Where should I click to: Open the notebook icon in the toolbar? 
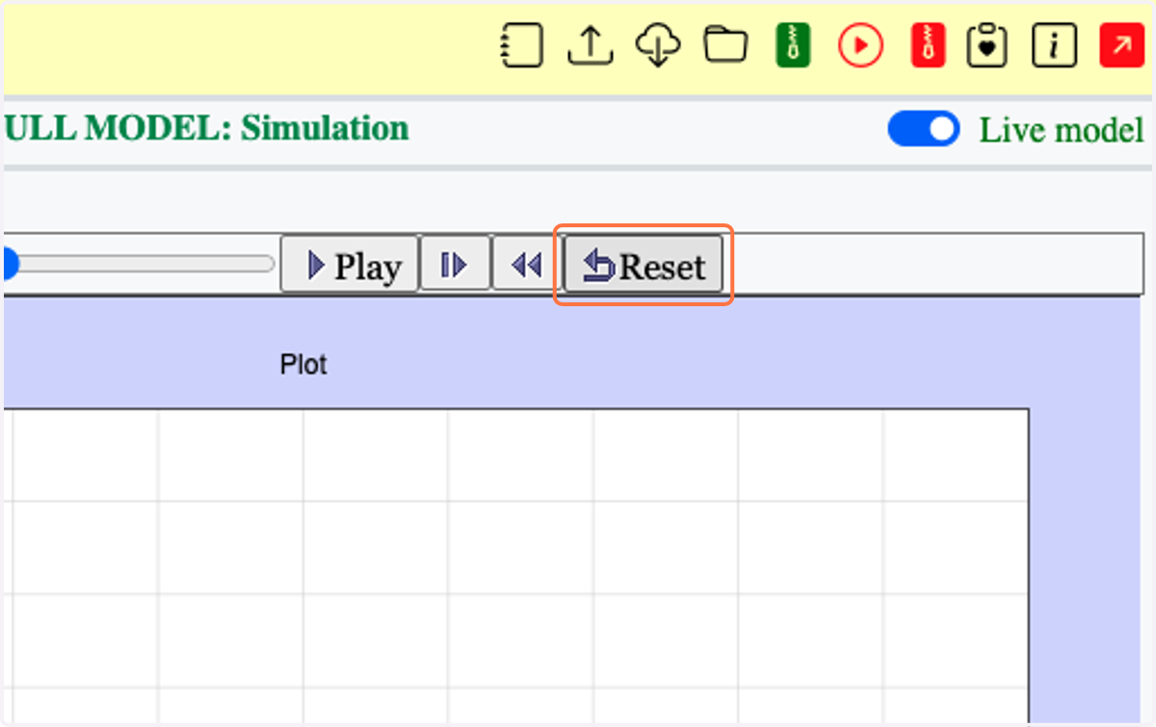tap(521, 45)
